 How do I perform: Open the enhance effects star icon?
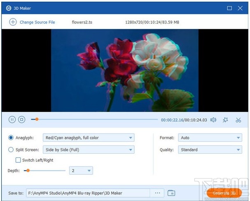tap(225, 120)
